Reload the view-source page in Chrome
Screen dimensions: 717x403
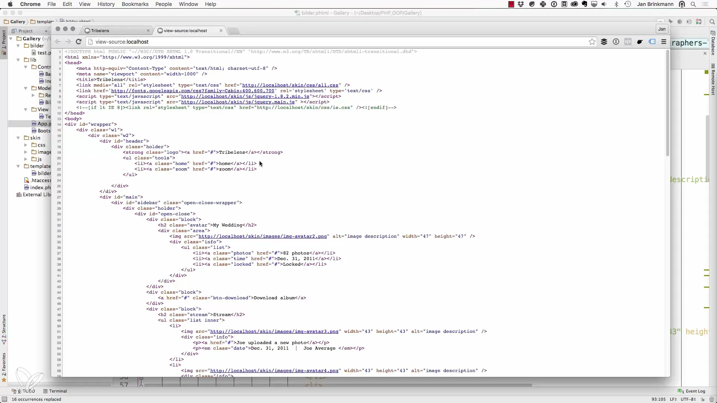coord(78,42)
